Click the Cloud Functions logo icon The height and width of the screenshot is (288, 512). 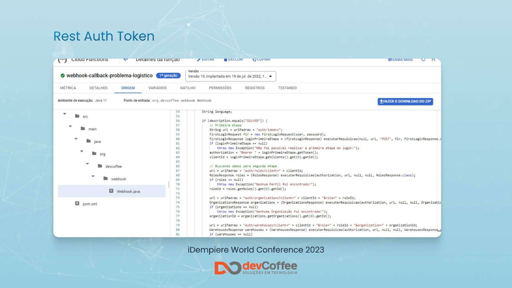(x=62, y=60)
